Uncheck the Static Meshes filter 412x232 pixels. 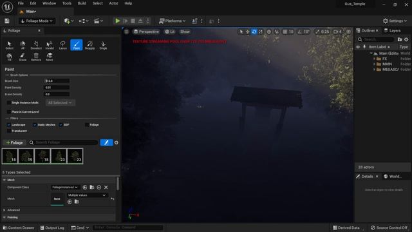[x=35, y=124]
